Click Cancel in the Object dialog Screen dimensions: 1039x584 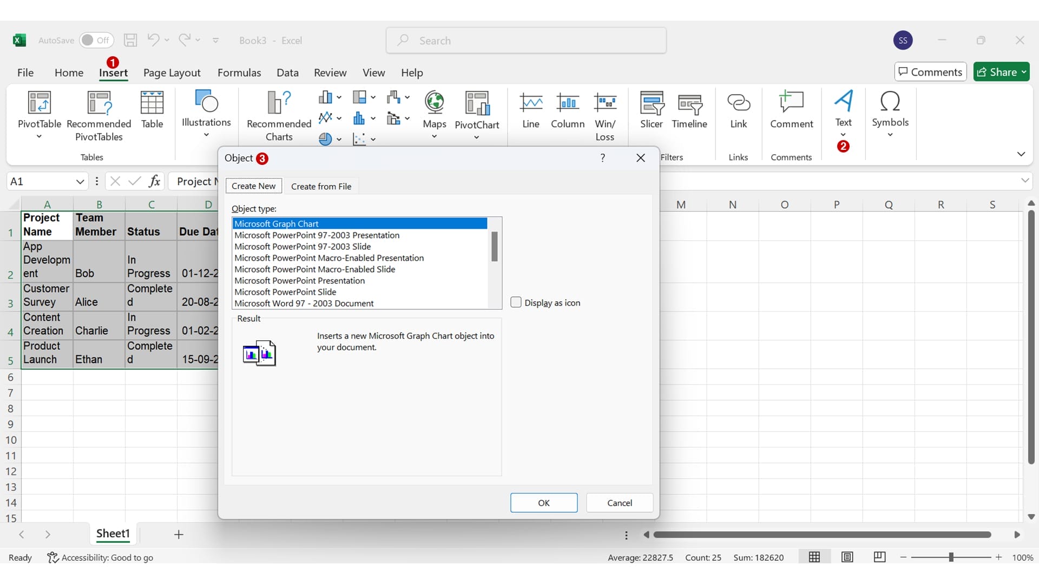click(620, 503)
